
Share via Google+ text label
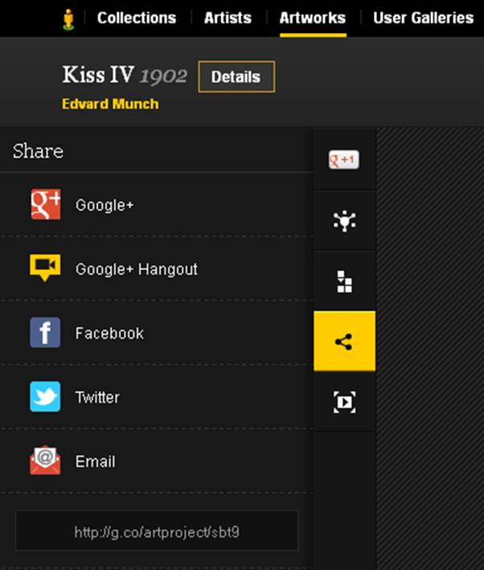tap(105, 205)
